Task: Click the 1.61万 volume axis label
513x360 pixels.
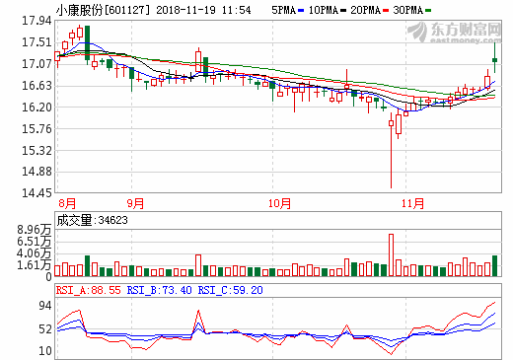Action: point(35,265)
